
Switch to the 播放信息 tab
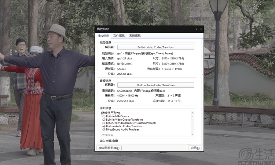tap(103, 36)
